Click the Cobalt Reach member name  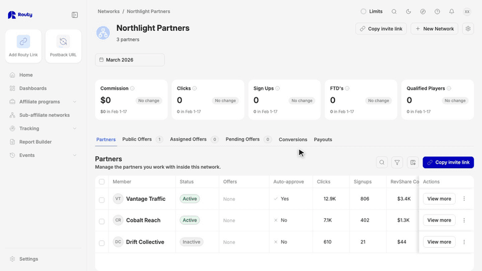point(143,220)
